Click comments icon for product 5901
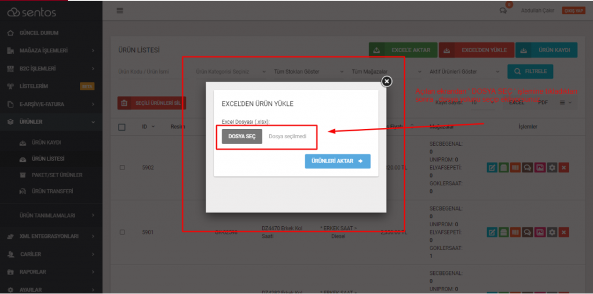This screenshot has height=294, width=593. pyautogui.click(x=528, y=232)
